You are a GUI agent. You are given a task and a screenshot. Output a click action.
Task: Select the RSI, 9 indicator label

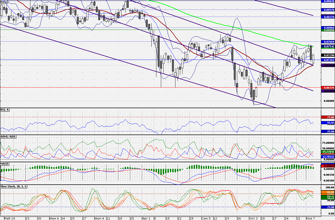tap(5, 110)
